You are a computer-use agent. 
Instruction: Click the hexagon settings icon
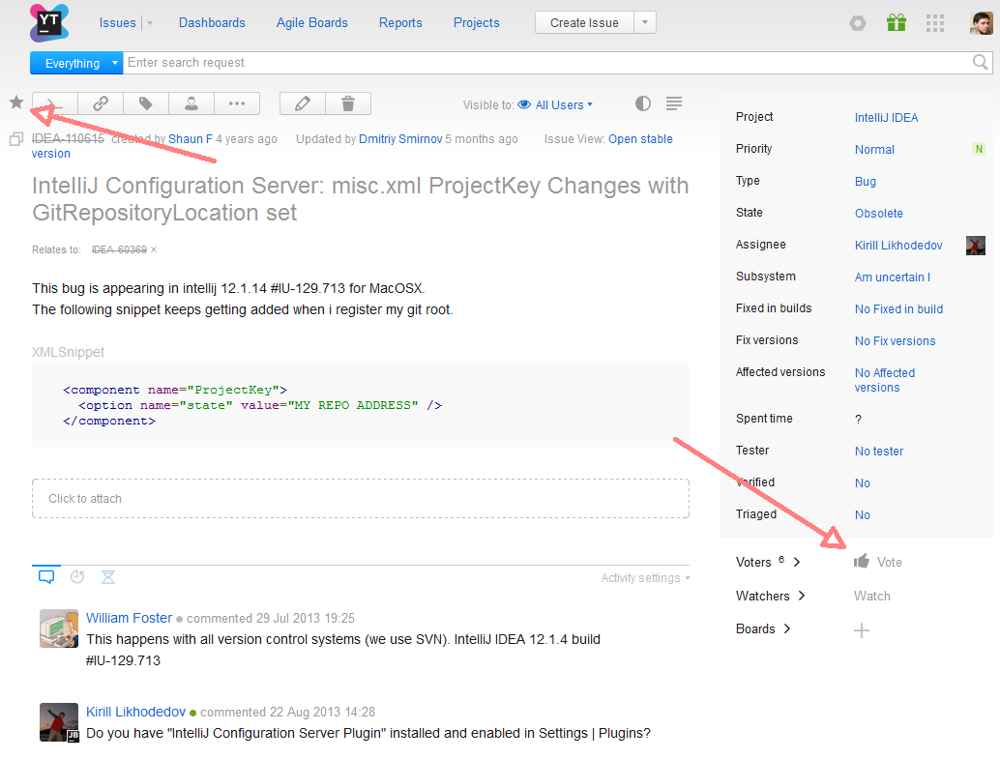858,23
